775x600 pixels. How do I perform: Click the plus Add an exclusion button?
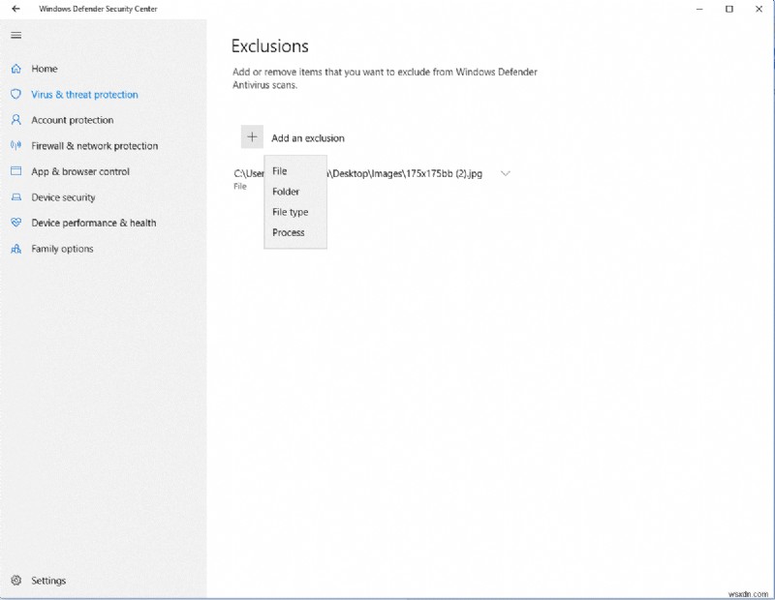254,136
